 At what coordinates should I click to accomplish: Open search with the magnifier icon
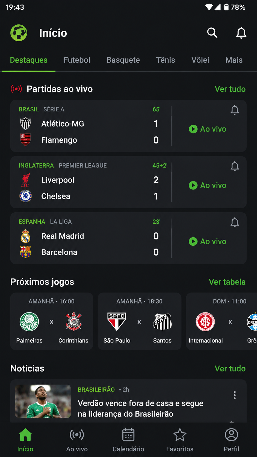212,33
